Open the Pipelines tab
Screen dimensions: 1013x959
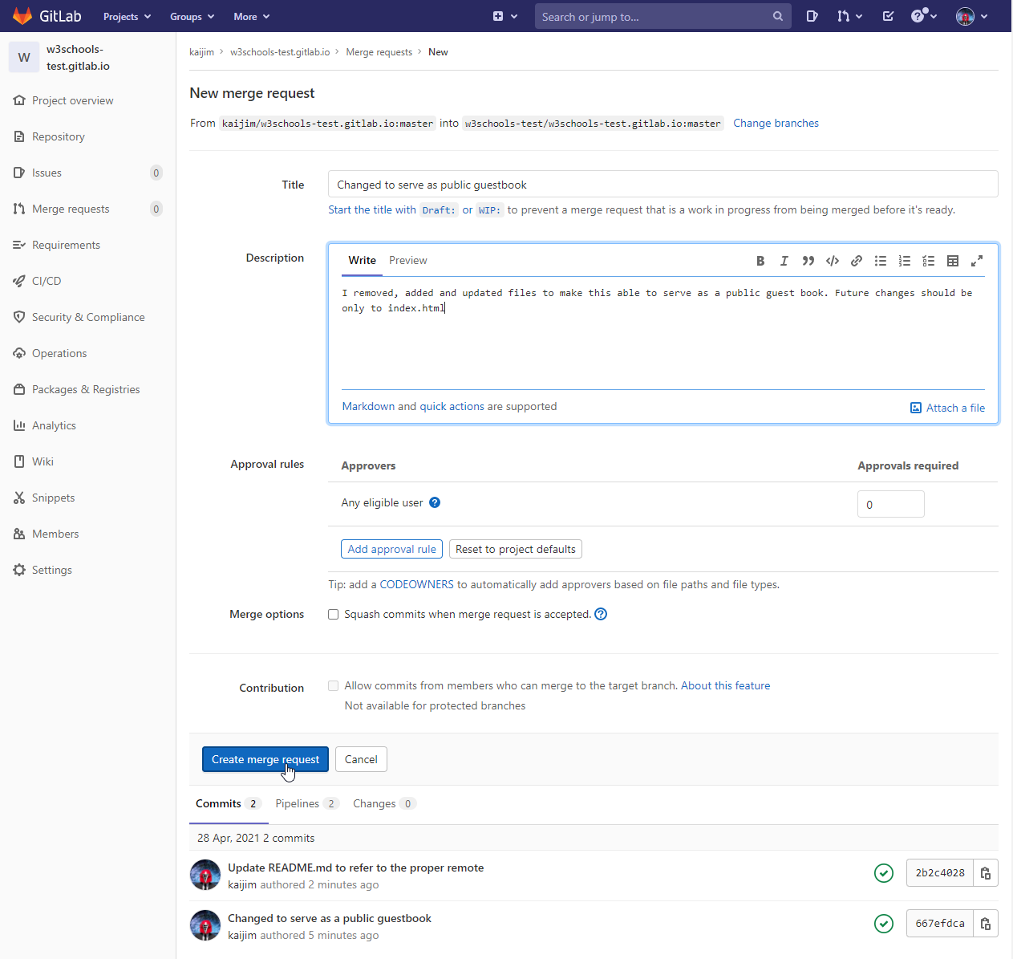298,804
